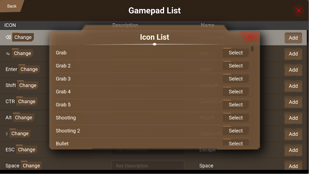Close the Gamepad List screen
This screenshot has width=309, height=174.
298,11
